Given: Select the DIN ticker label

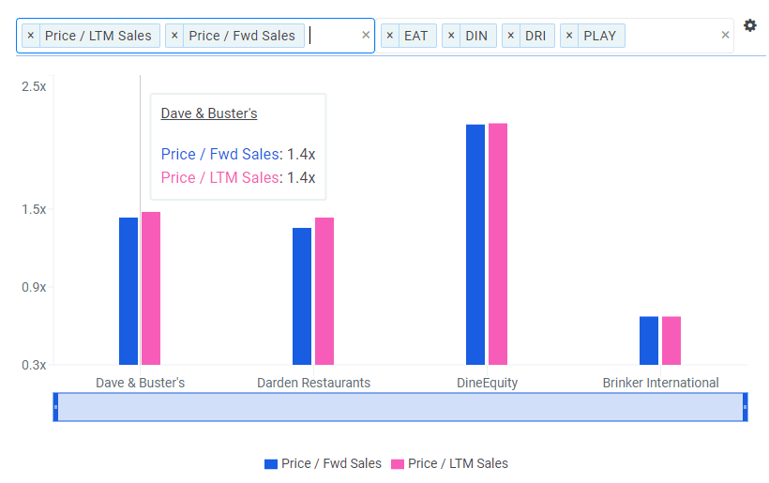Looking at the screenshot, I should click(x=476, y=36).
